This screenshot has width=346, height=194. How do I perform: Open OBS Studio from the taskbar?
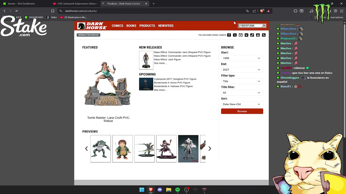[187, 190]
